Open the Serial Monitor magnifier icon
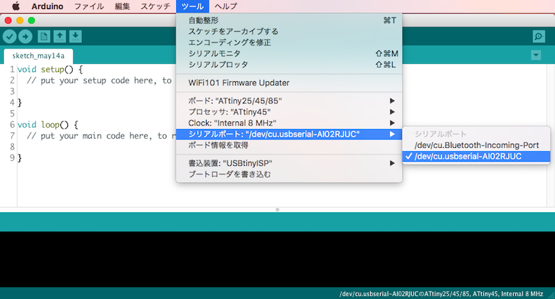The image size is (555, 299). (x=539, y=36)
